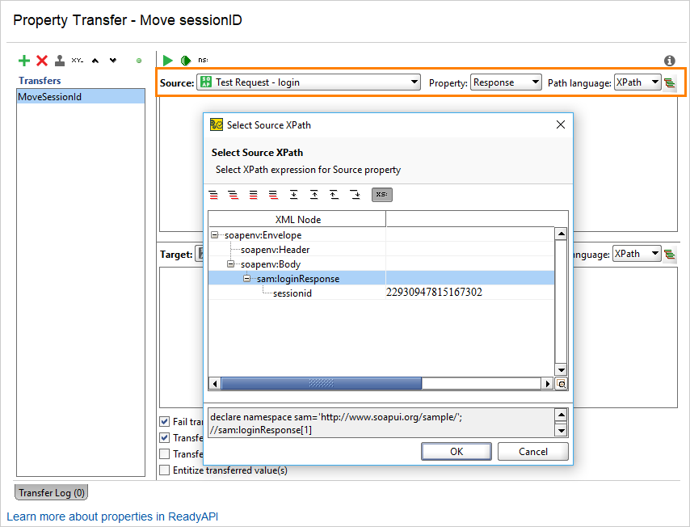The width and height of the screenshot is (690, 527).
Task: Run the property transfer
Action: (166, 60)
